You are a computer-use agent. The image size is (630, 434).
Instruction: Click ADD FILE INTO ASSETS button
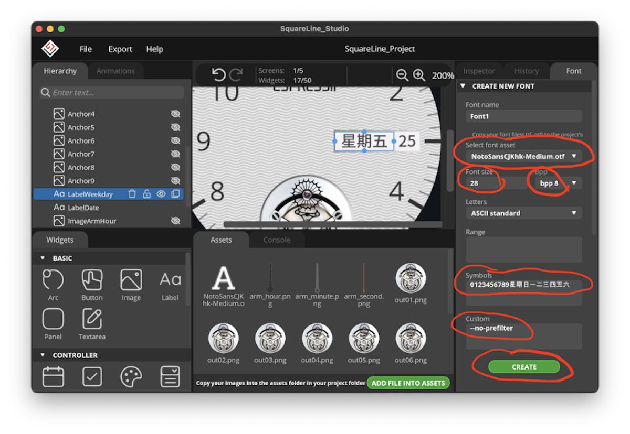(x=408, y=383)
